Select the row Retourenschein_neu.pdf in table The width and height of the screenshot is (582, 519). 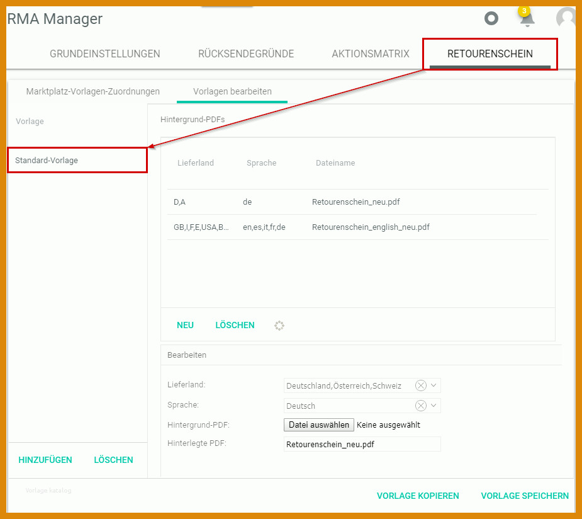click(358, 202)
